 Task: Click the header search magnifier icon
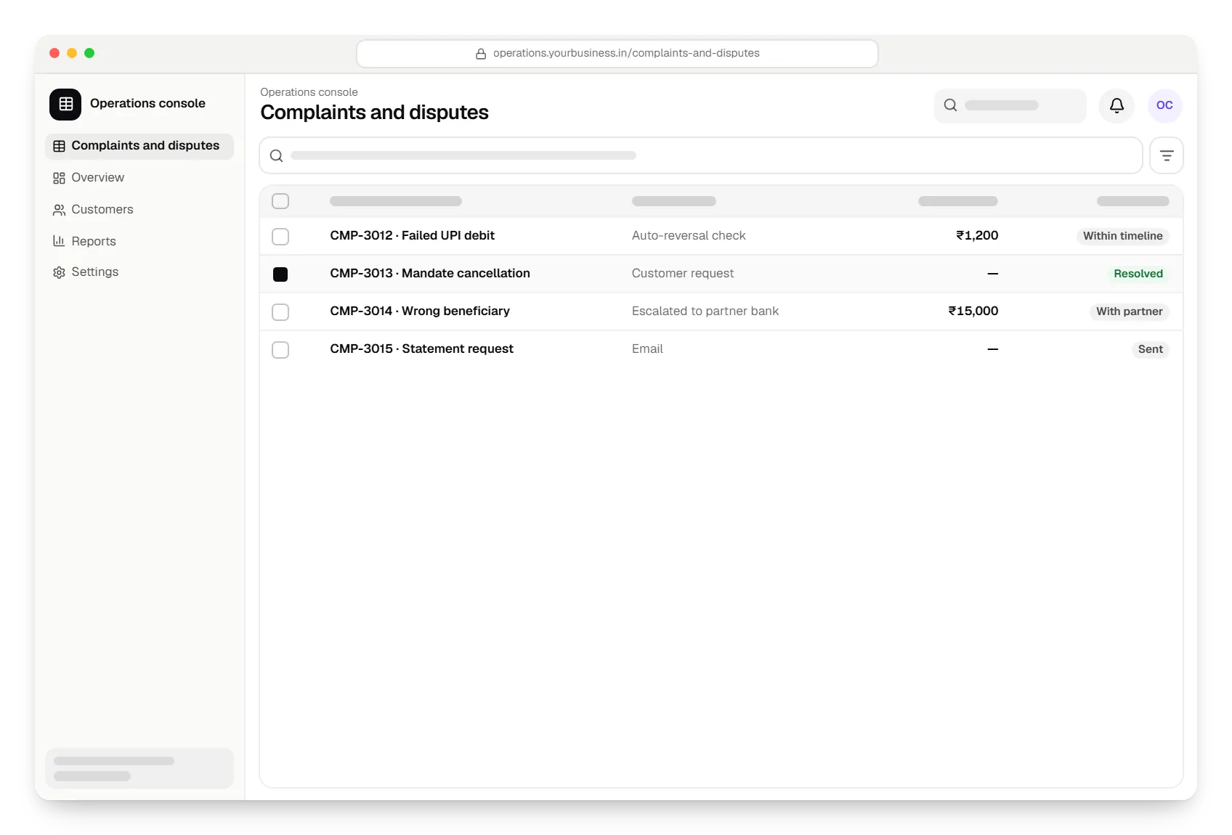tap(950, 105)
